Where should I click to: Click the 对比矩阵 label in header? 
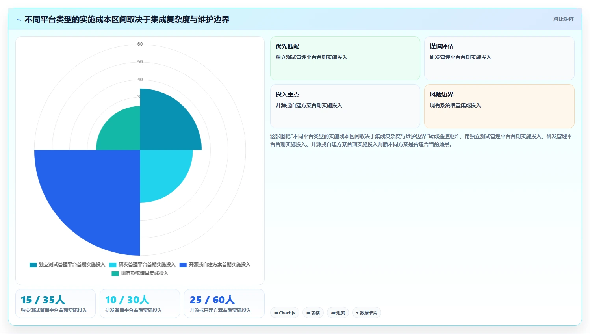pyautogui.click(x=563, y=19)
